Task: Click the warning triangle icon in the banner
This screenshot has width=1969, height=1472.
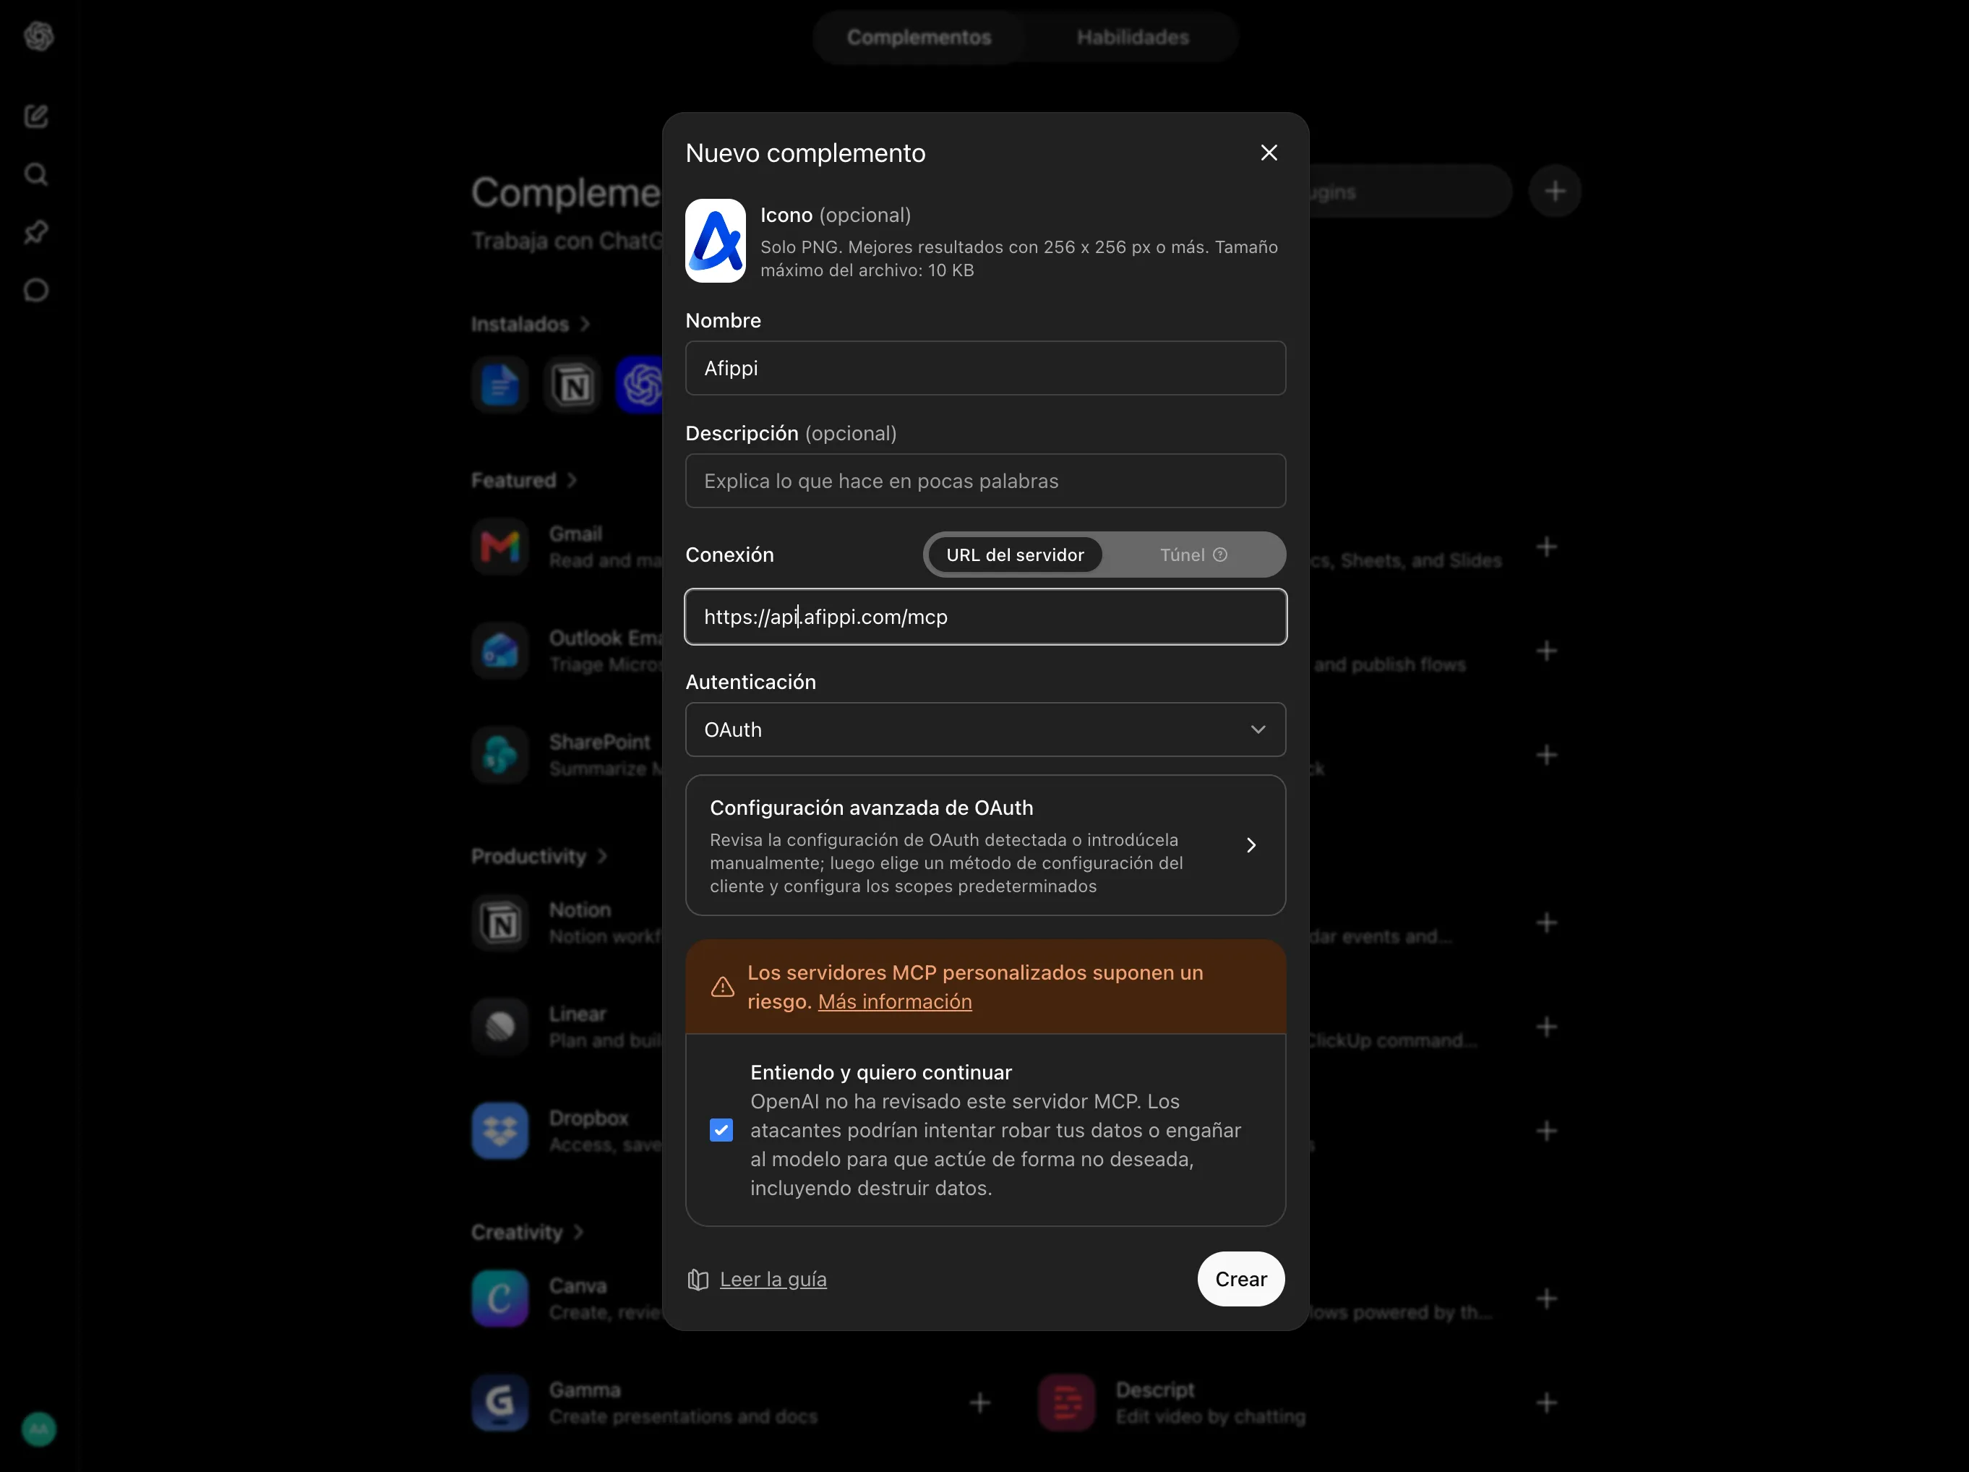Action: tap(722, 987)
